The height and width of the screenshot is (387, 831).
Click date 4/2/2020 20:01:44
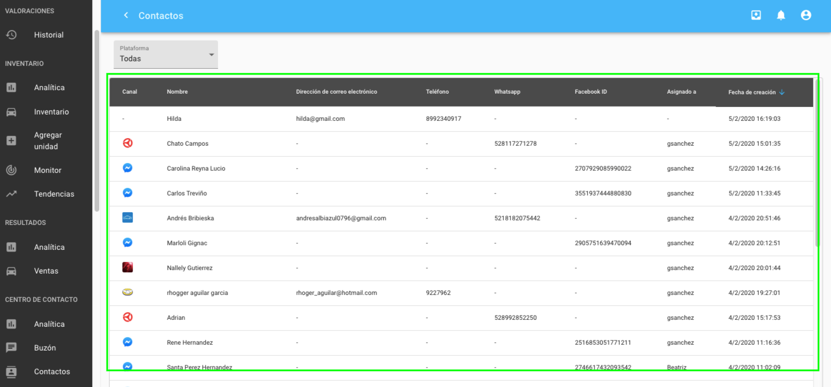[x=755, y=268]
